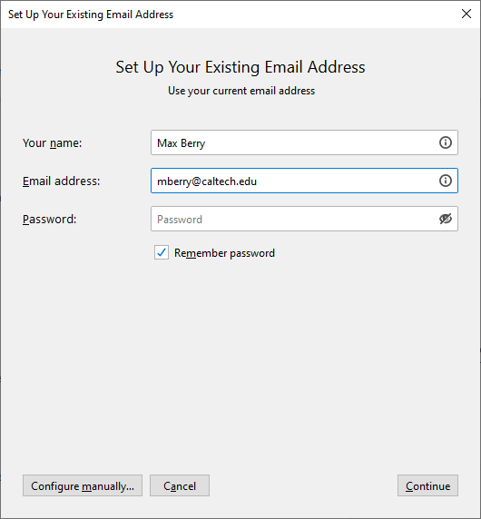Close the Set Up Email dialog with X
The width and height of the screenshot is (481, 519).
[466, 14]
